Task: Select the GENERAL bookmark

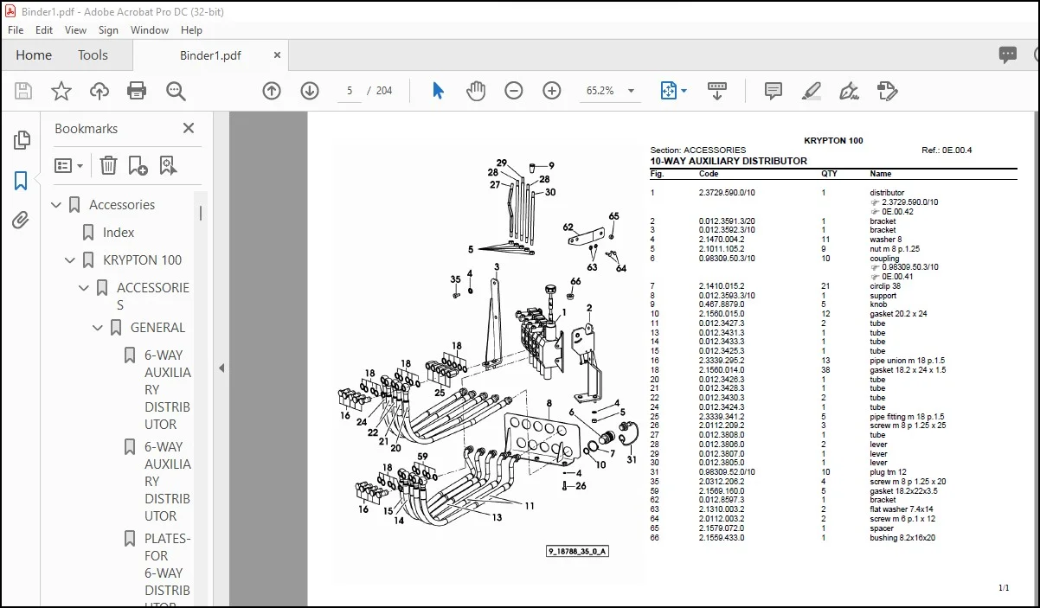Action: (x=157, y=328)
